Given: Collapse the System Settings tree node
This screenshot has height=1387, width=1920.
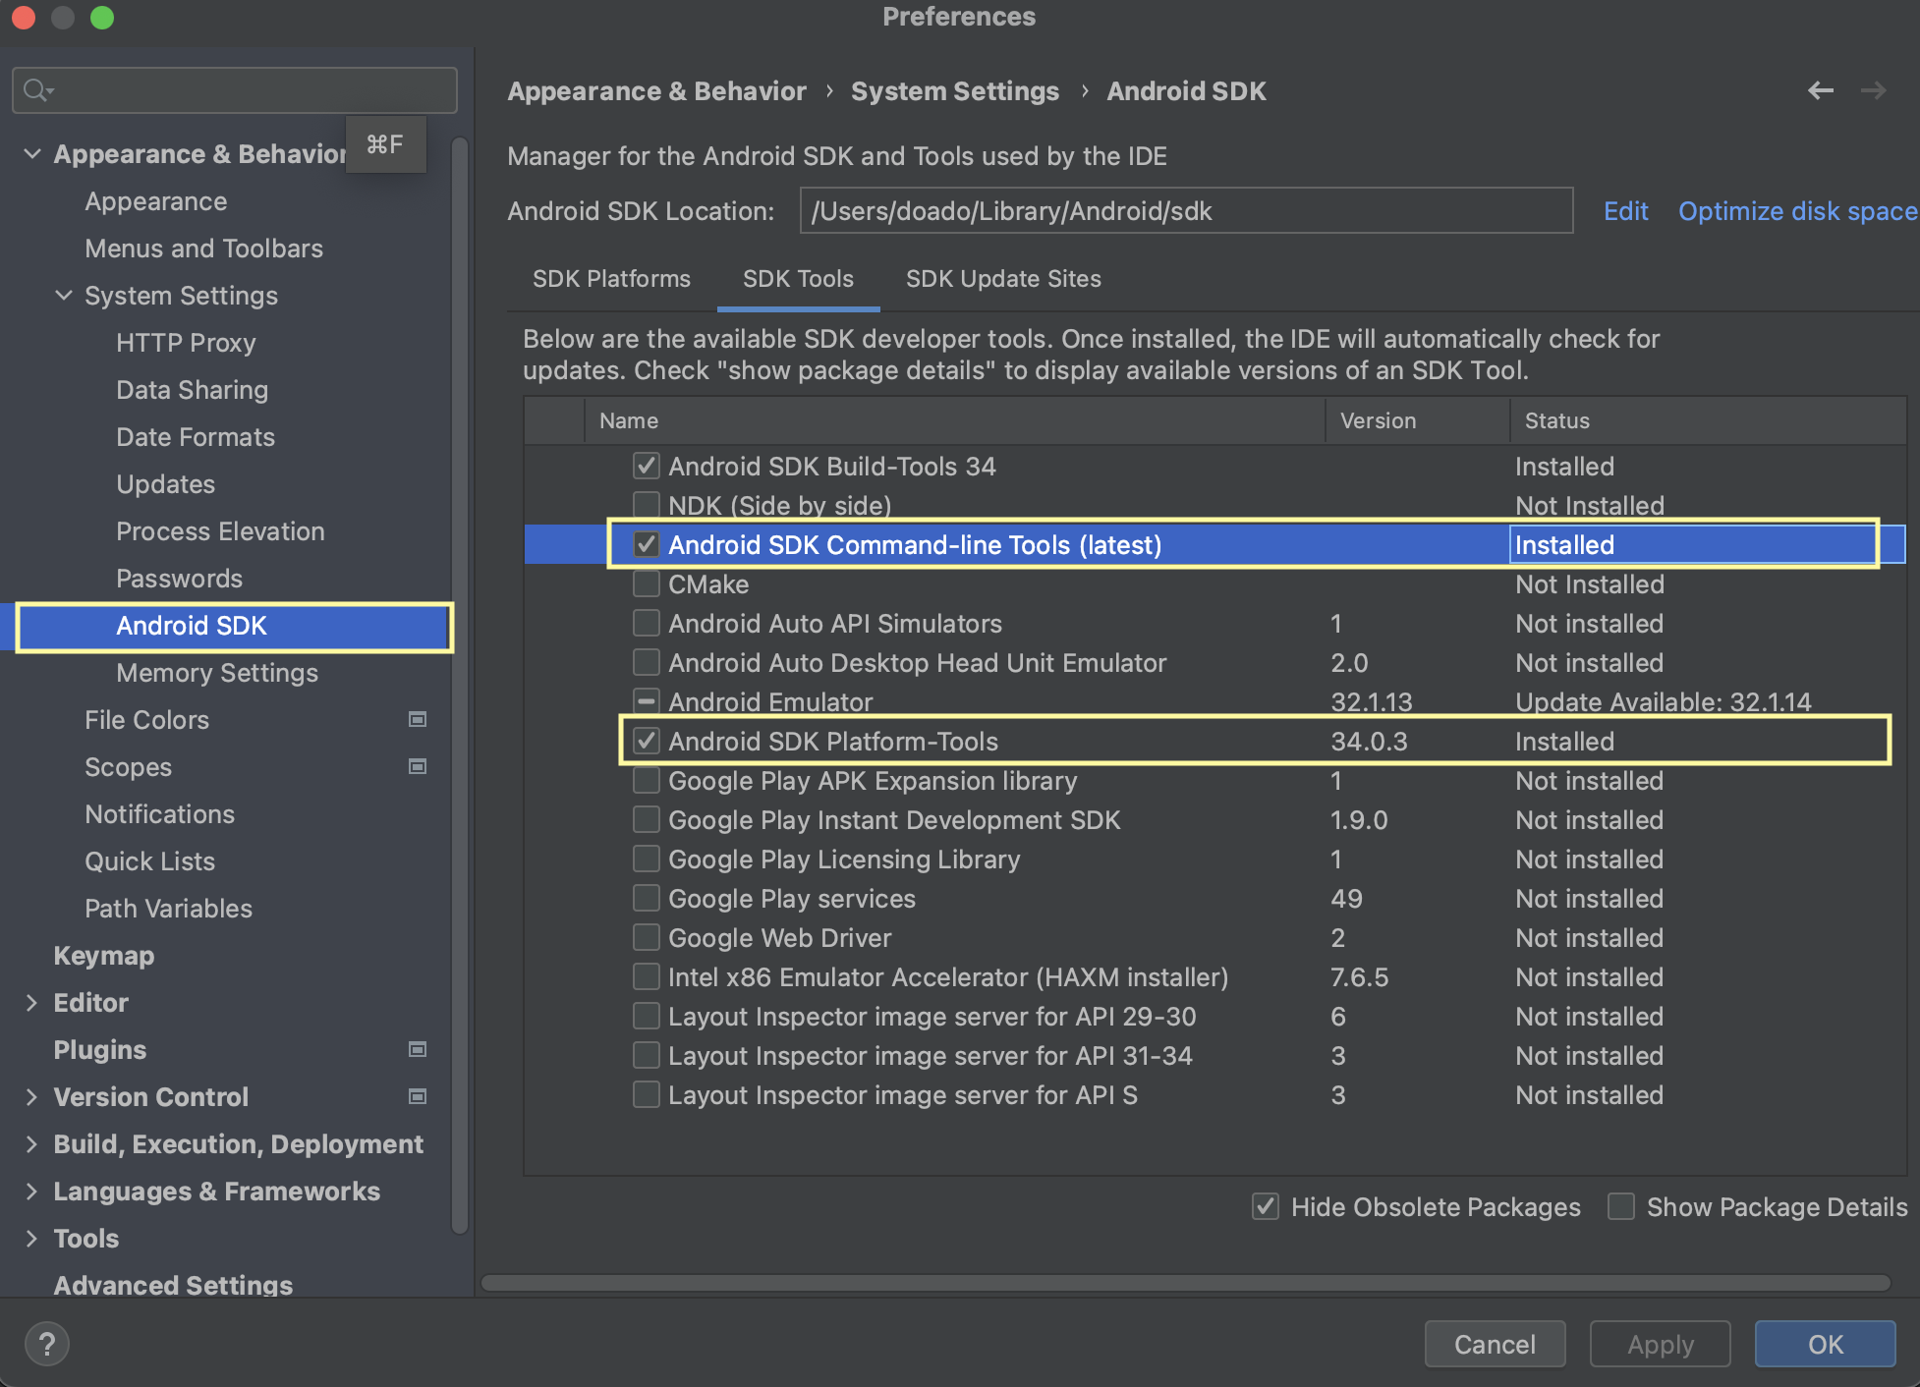Looking at the screenshot, I should point(64,295).
